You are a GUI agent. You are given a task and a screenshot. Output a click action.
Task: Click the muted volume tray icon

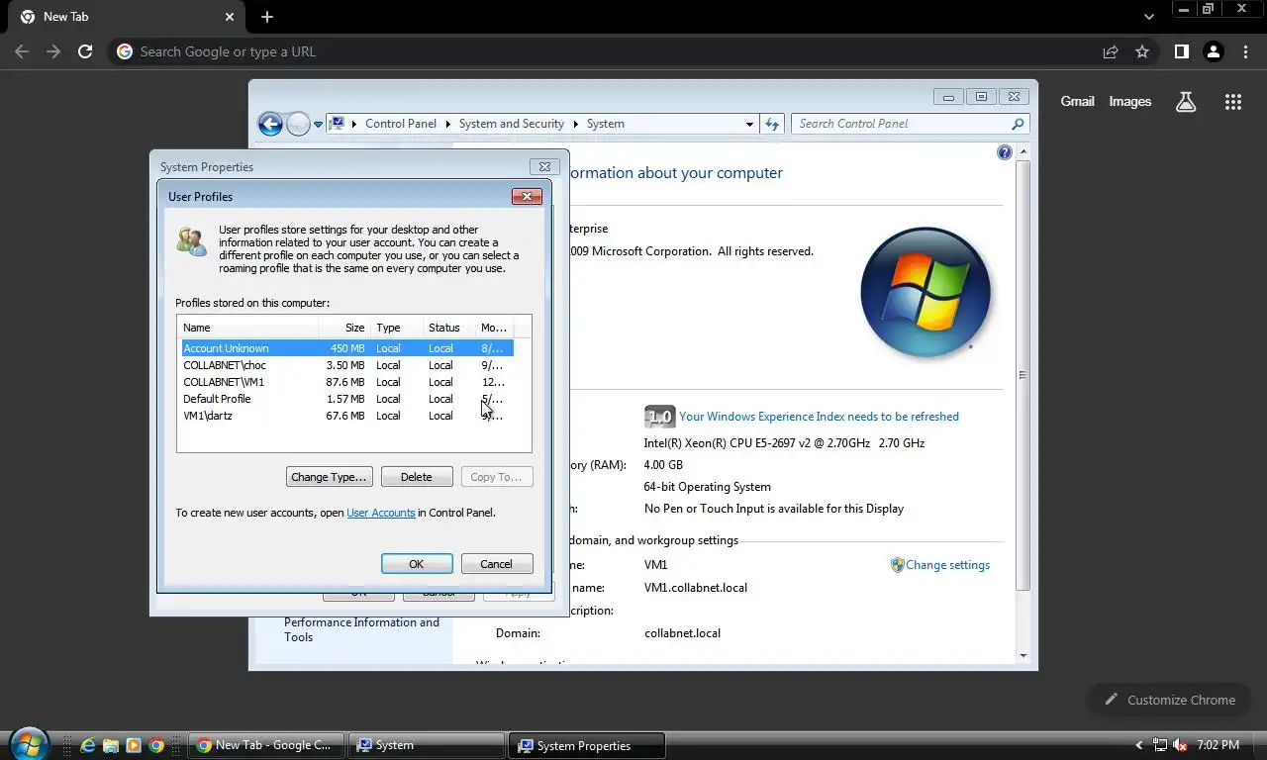pyautogui.click(x=1180, y=745)
